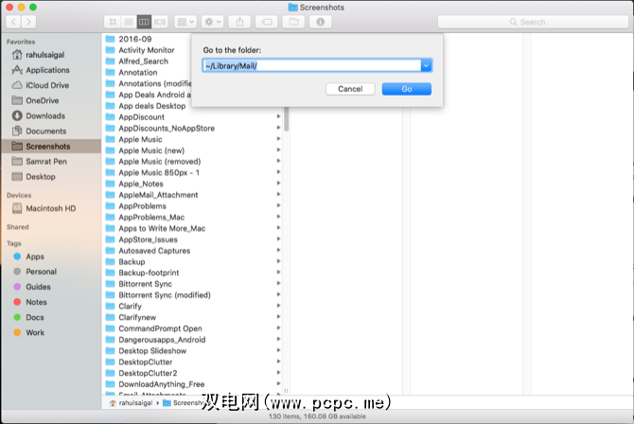Select the Bittorrent Sync (modified) folder
Screen dimensions: 634x424
click(x=164, y=295)
